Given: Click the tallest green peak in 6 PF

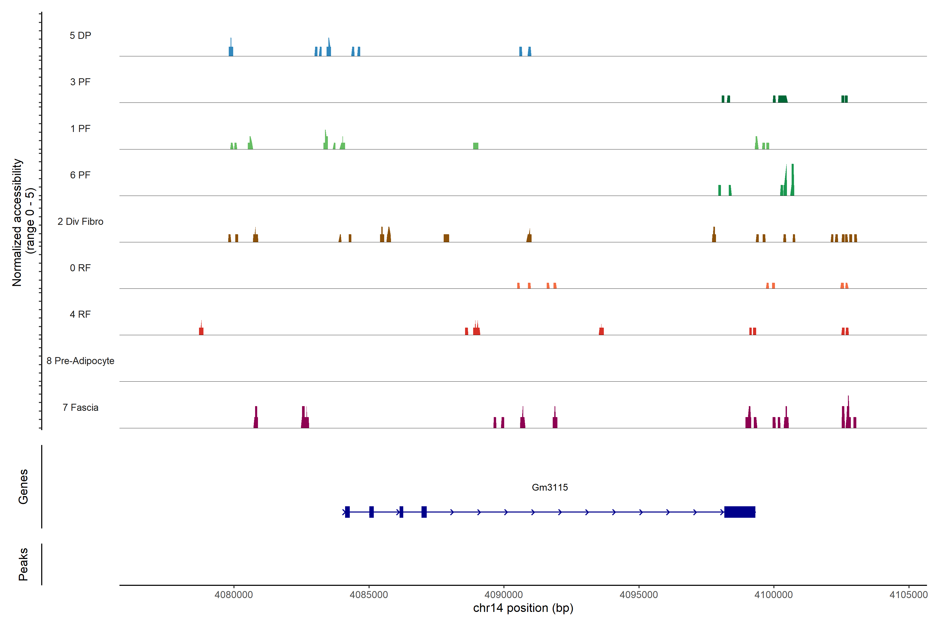Looking at the screenshot, I should pyautogui.click(x=792, y=180).
